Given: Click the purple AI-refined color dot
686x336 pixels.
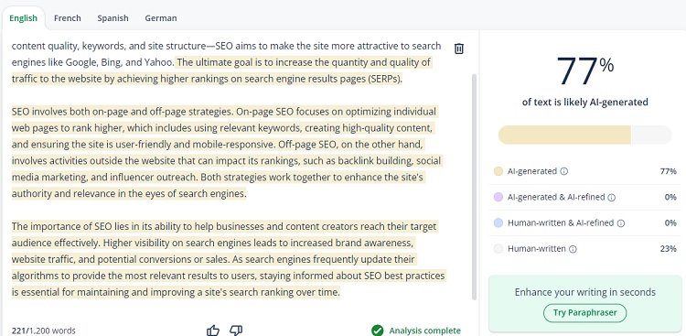Looking at the screenshot, I should click(498, 197).
